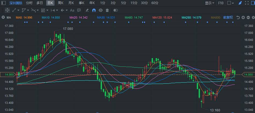Image resolution: width=255 pixels, height=113 pixels.
Task: Open the layout square dropdown arrow
Action: [x=233, y=3]
